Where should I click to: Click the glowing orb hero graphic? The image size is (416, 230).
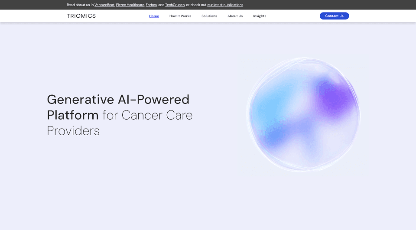(302, 114)
